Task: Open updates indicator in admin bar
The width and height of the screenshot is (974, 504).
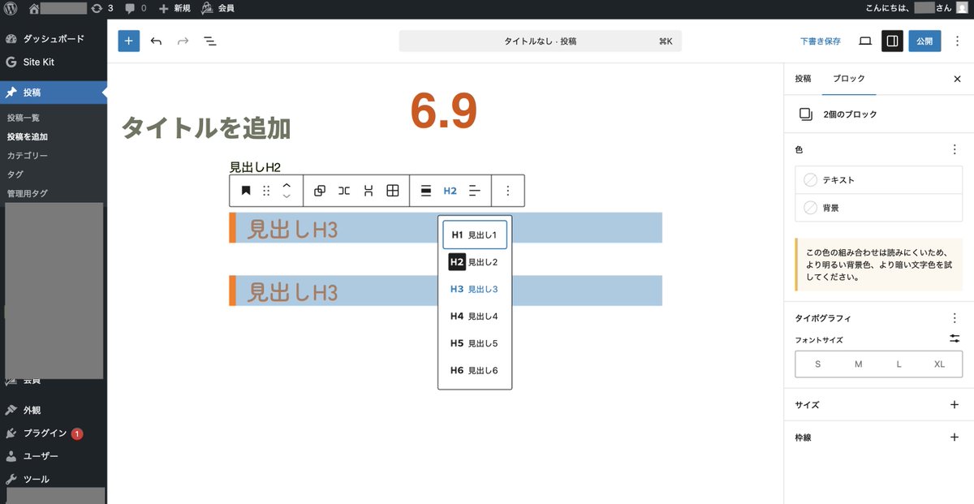Action: [x=101, y=7]
